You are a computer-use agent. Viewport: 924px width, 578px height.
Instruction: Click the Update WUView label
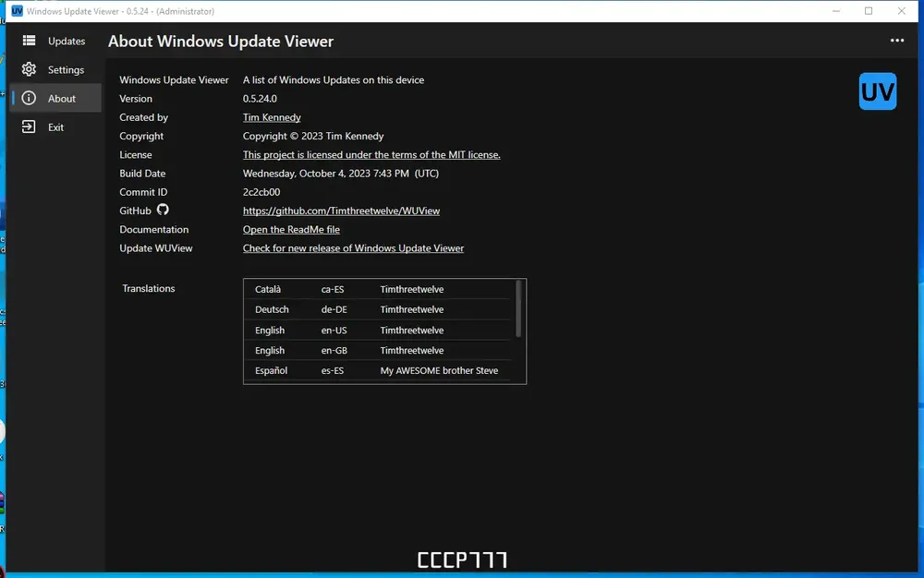(156, 248)
